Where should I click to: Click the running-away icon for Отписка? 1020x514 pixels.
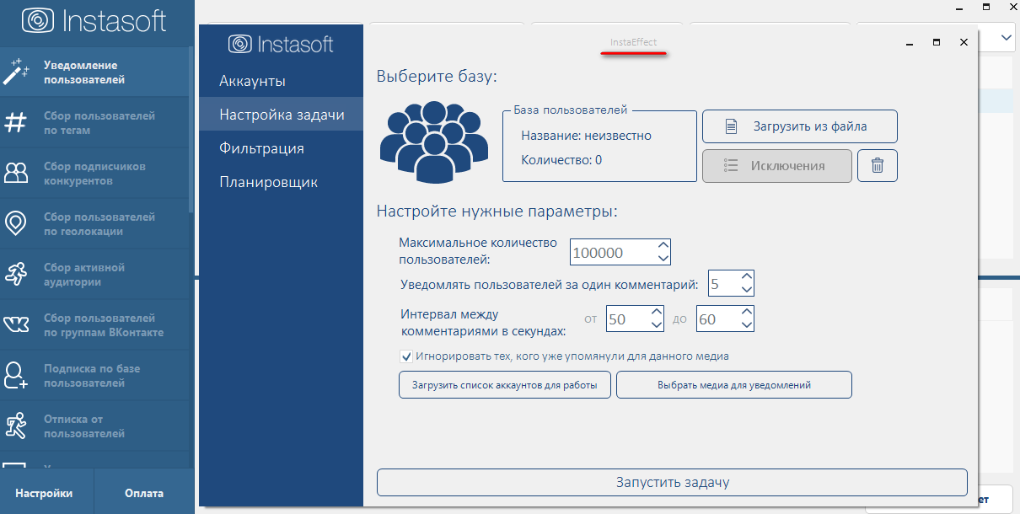[16, 426]
